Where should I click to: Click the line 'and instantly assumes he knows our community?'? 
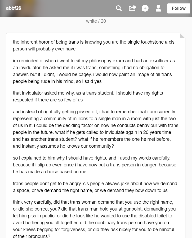[63, 146]
